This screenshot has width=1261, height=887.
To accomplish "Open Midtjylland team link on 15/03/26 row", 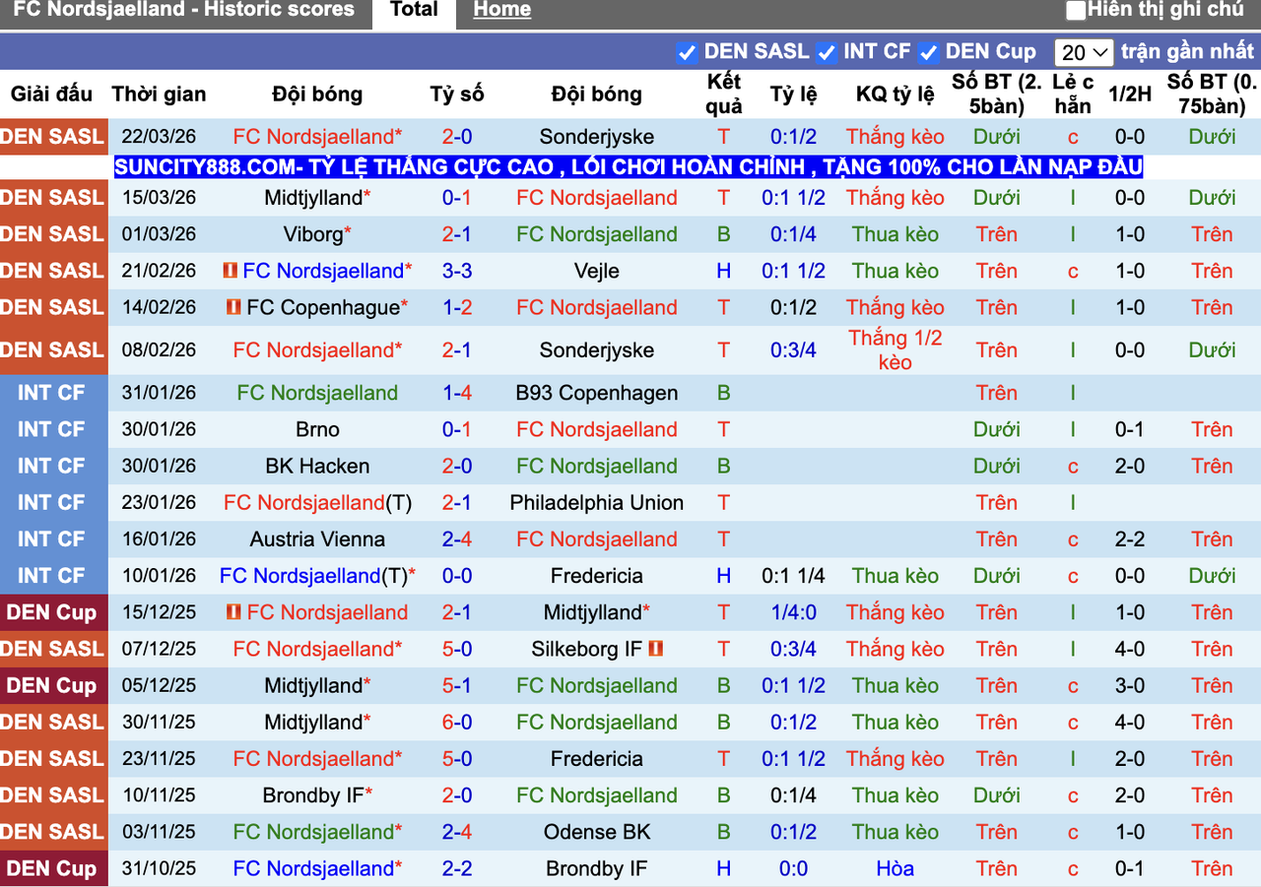I will [313, 198].
